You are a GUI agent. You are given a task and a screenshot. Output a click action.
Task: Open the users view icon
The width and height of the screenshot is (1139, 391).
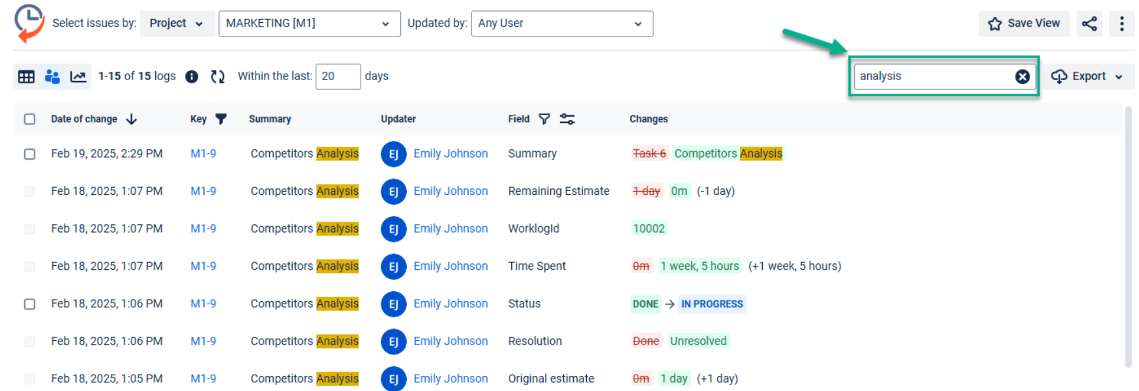pos(52,77)
